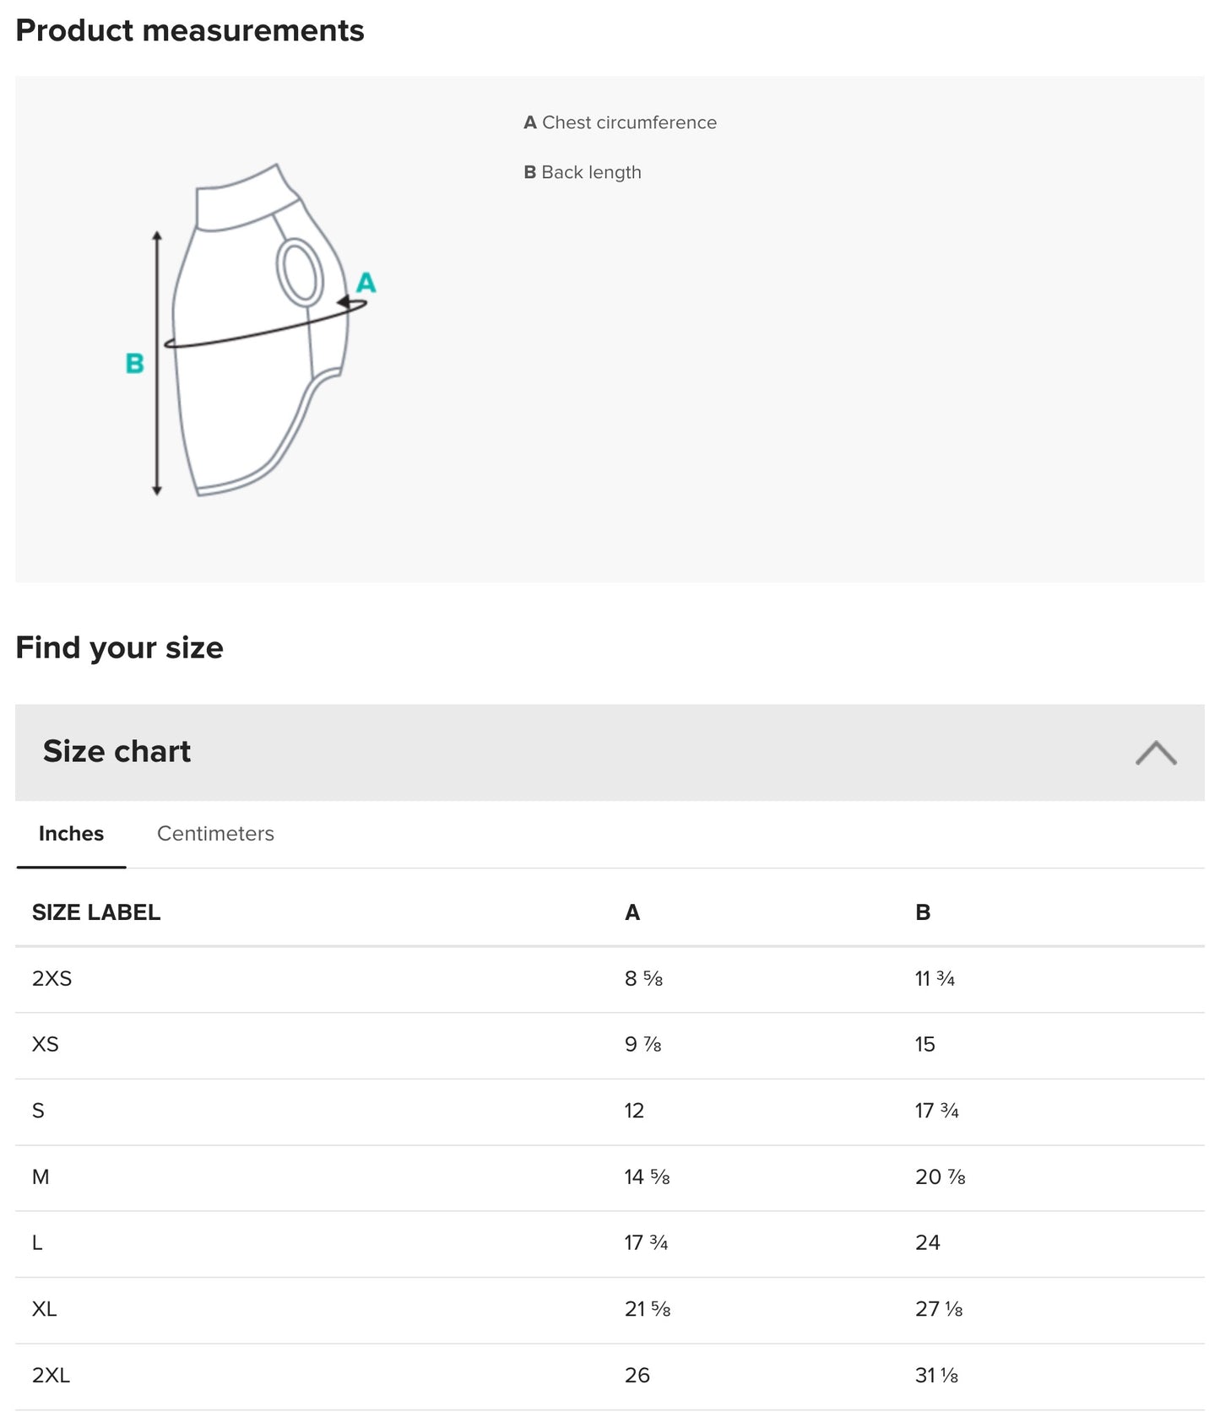Click the armhole oval on garment diagram
The image size is (1220, 1428).
pos(300,272)
